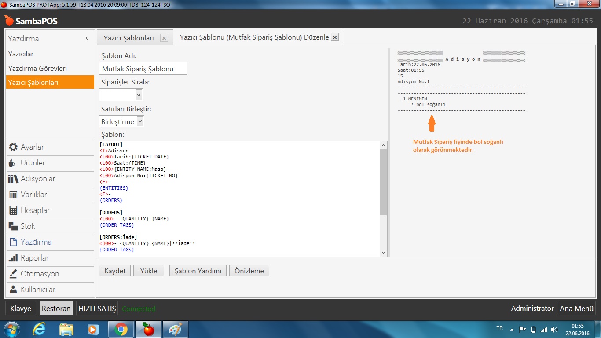Click the Kullanıcılar person icon

point(13,290)
